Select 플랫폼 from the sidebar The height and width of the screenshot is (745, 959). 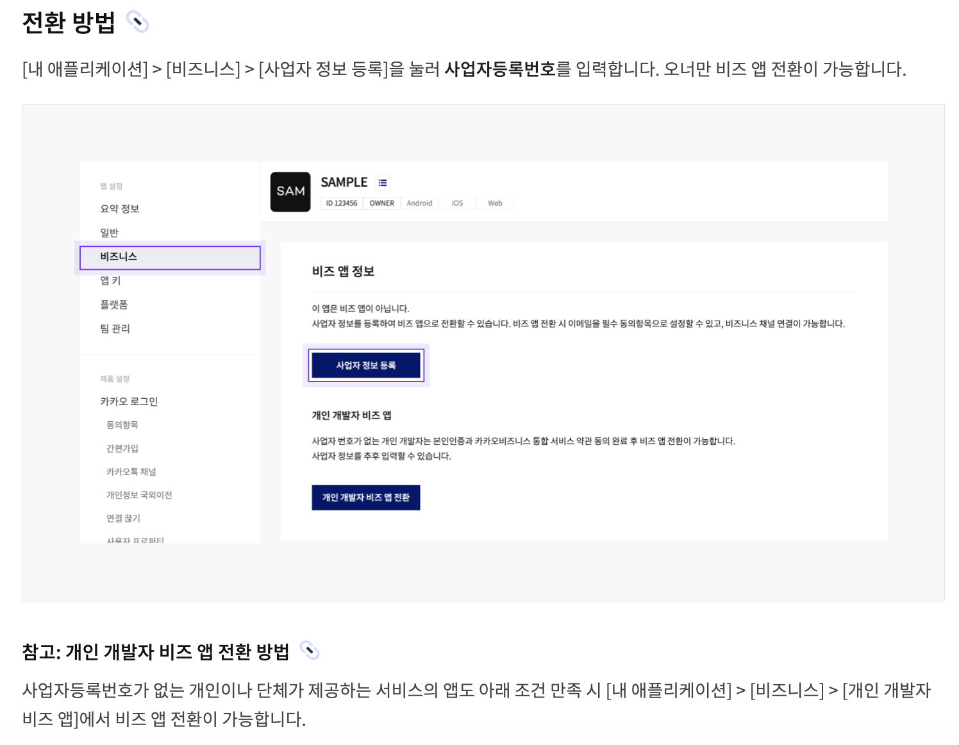(x=115, y=304)
